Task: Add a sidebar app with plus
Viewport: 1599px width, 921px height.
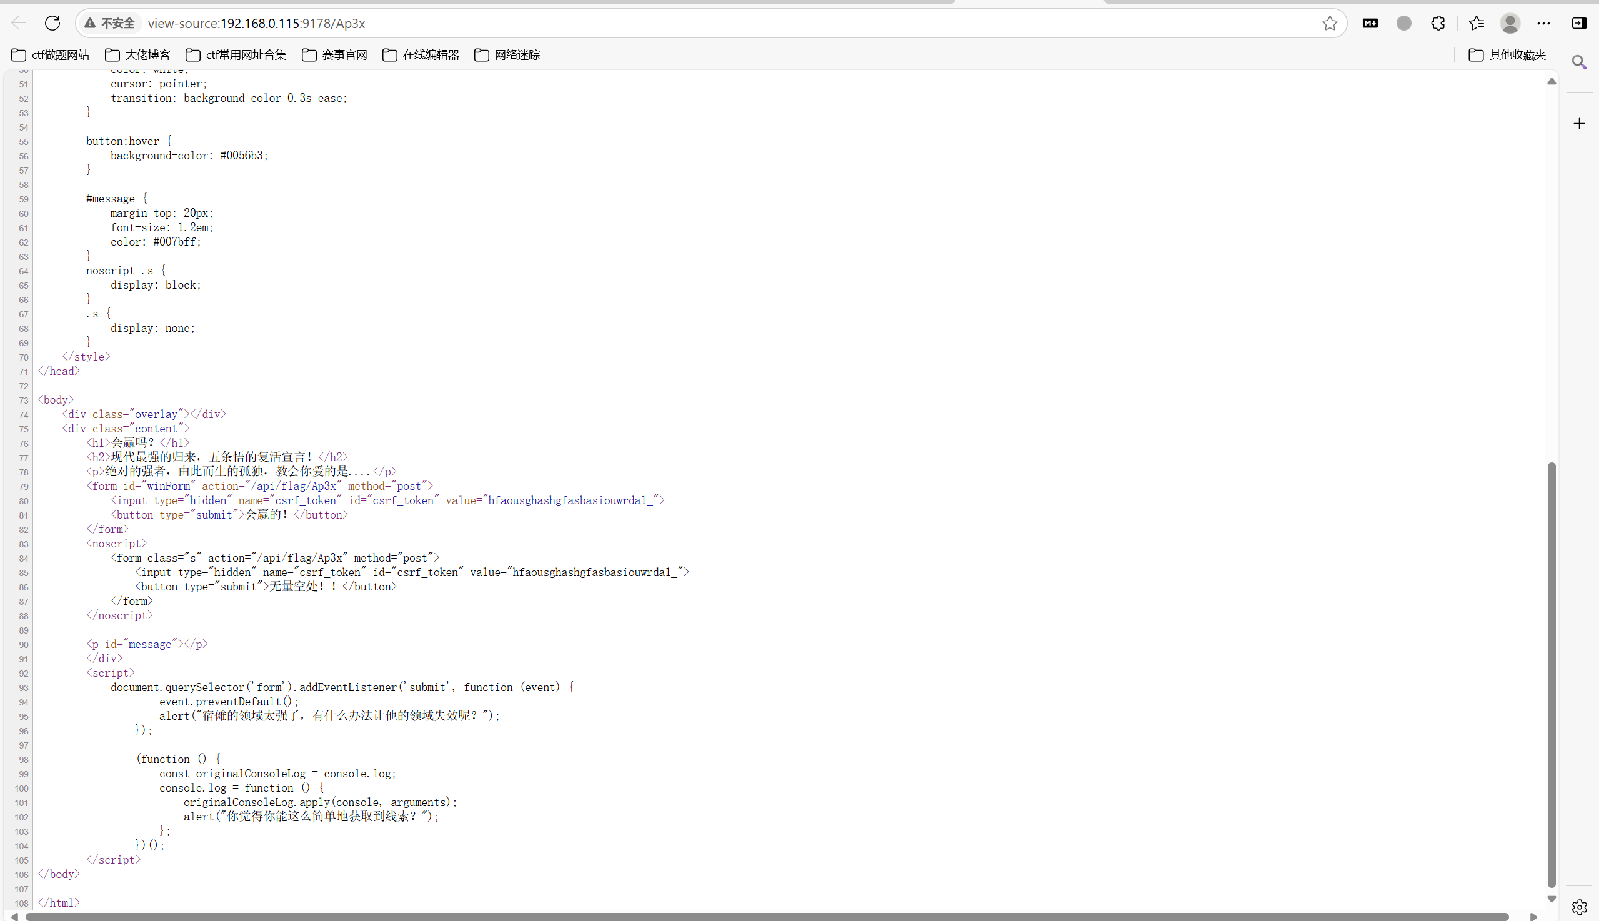Action: [x=1579, y=123]
